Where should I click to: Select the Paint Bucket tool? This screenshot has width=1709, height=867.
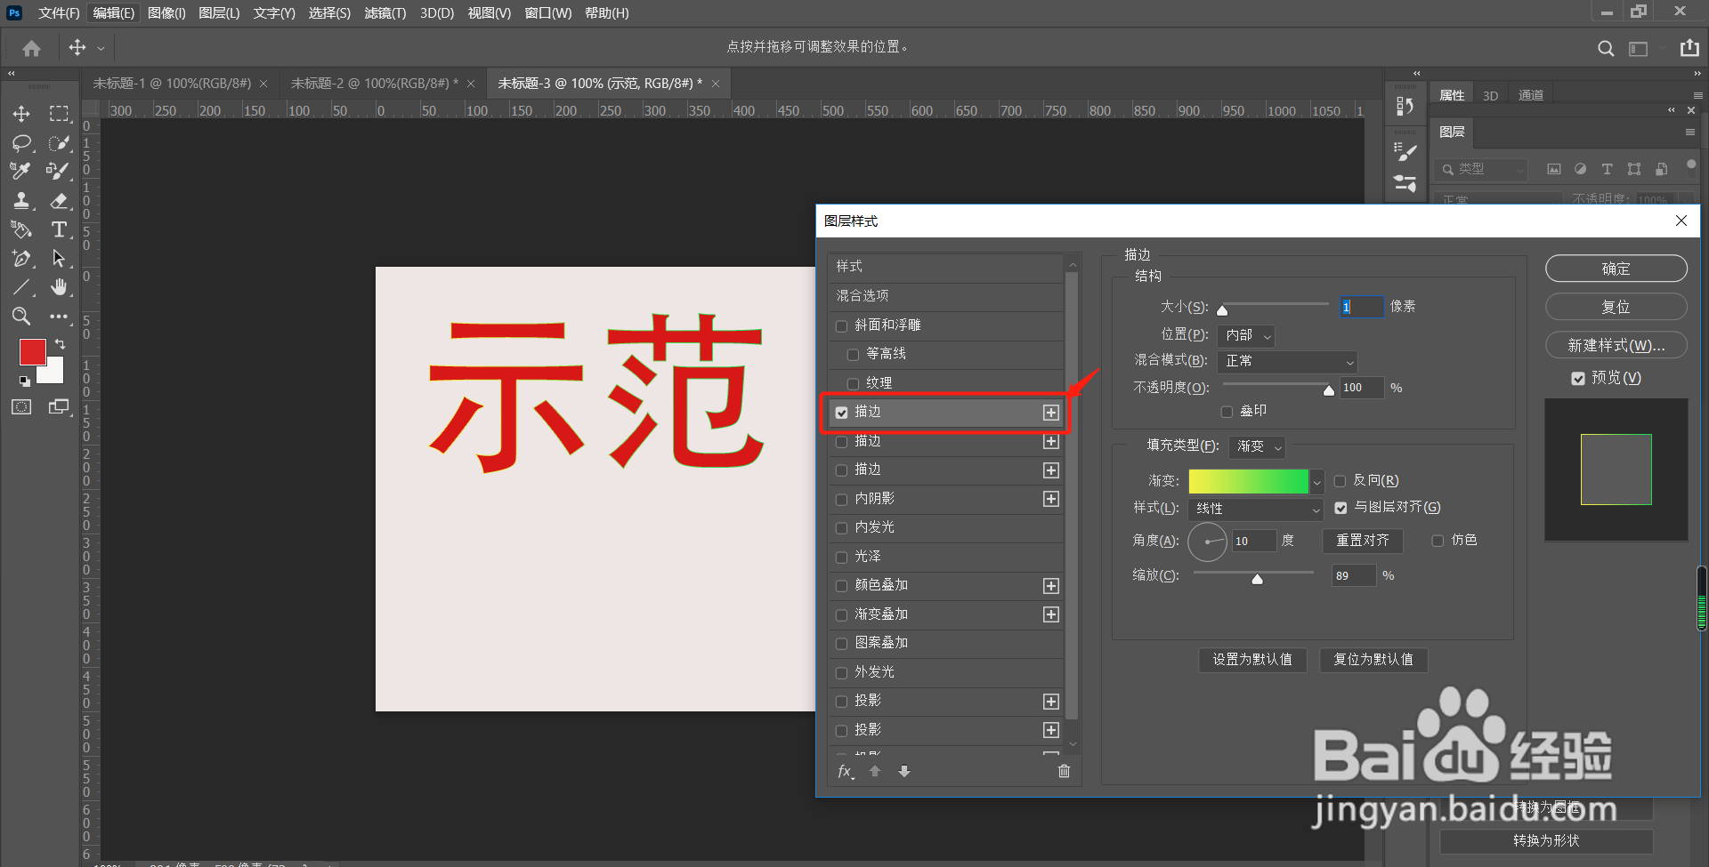[21, 229]
